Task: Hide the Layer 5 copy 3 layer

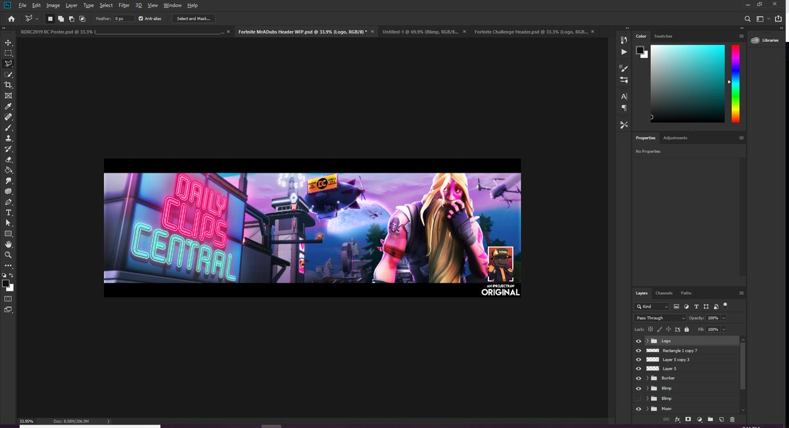Action: [x=638, y=360]
